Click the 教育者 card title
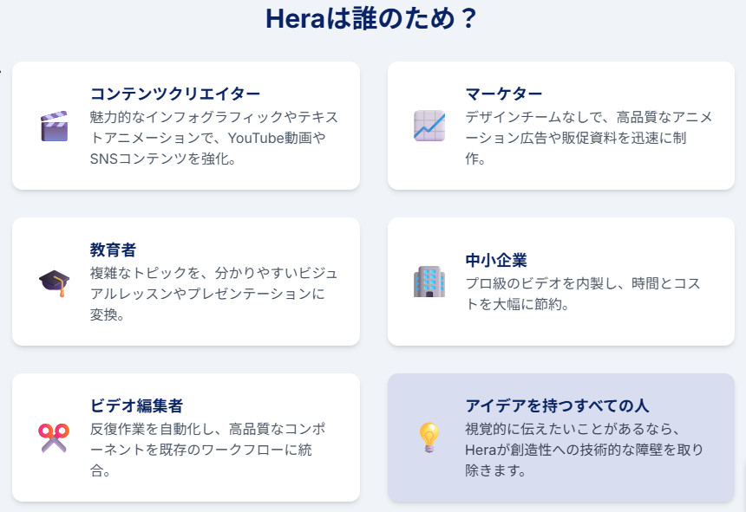This screenshot has height=512, width=746. pos(114,250)
